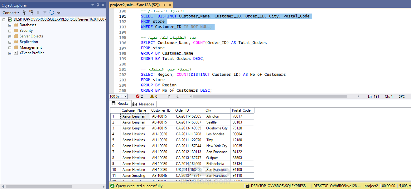Click the Customer_Name column header
The height and width of the screenshot is (189, 411).
(135, 110)
